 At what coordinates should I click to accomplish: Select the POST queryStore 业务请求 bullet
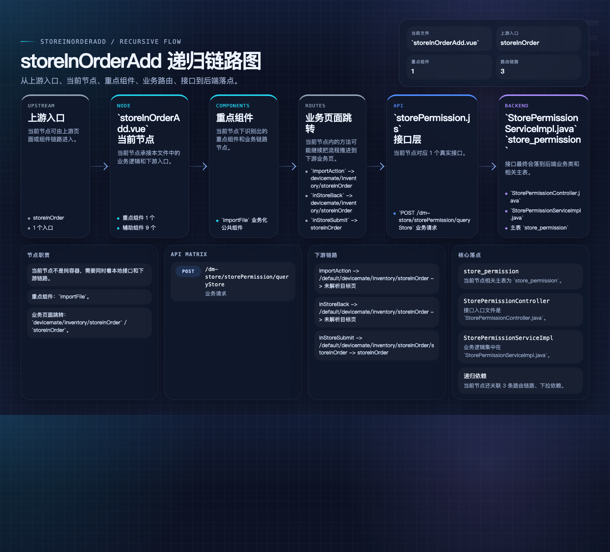pyautogui.click(x=432, y=220)
